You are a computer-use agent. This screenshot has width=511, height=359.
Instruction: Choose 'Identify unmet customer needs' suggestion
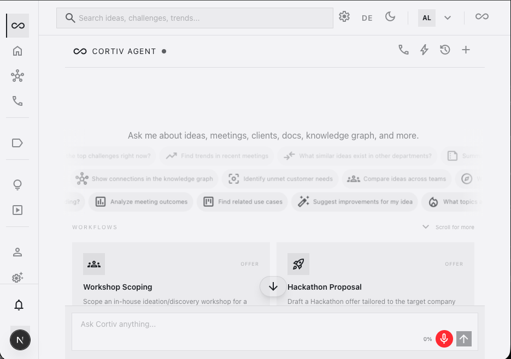click(x=280, y=179)
